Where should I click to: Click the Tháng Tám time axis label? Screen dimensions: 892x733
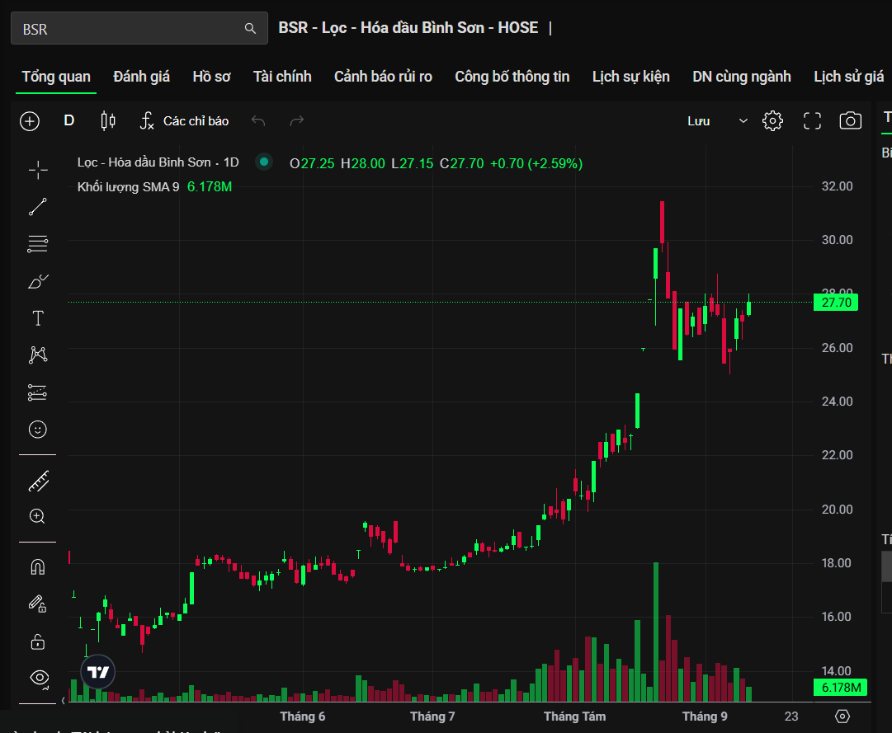(574, 717)
